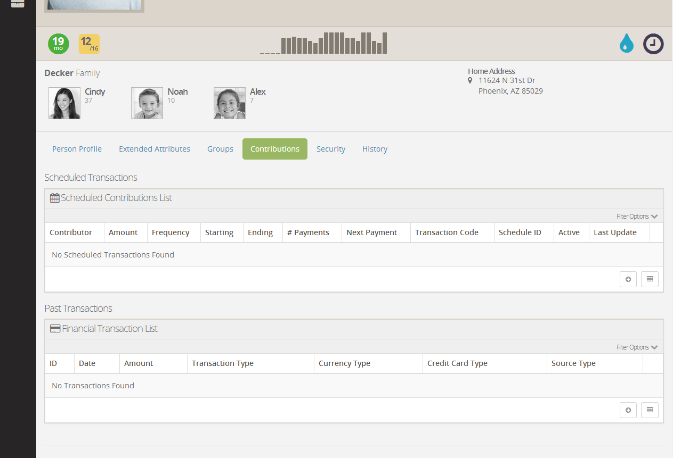Switch to the Extended Attributes tab
The height and width of the screenshot is (458, 673).
[155, 149]
